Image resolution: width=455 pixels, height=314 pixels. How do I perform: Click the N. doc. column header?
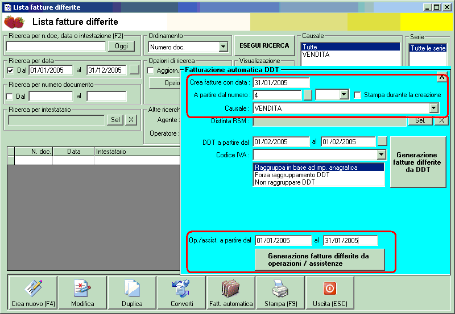(34, 152)
